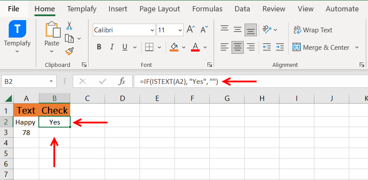This screenshot has width=368, height=180.
Task: Click the Insert Function fx icon
Action: pyautogui.click(x=122, y=81)
